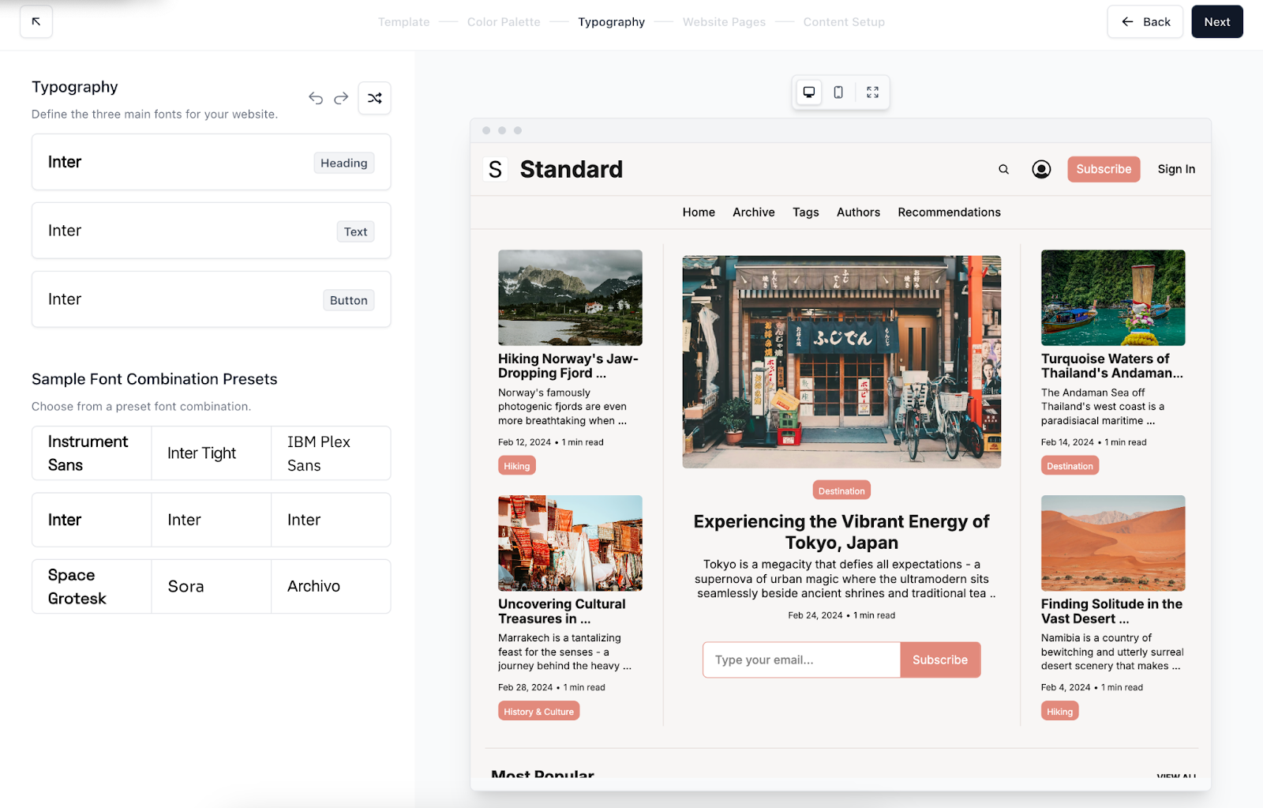
Task: Switch to mobile preview mode
Action: click(838, 92)
